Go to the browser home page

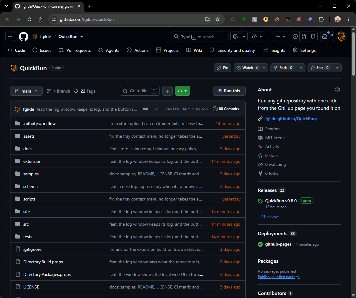[40, 19]
